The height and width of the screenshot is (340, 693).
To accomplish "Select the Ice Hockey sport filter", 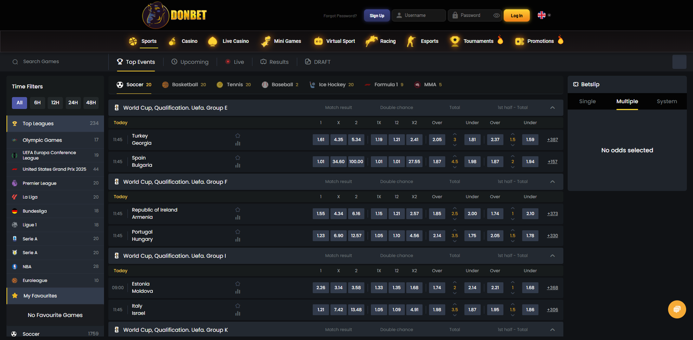I will point(331,84).
